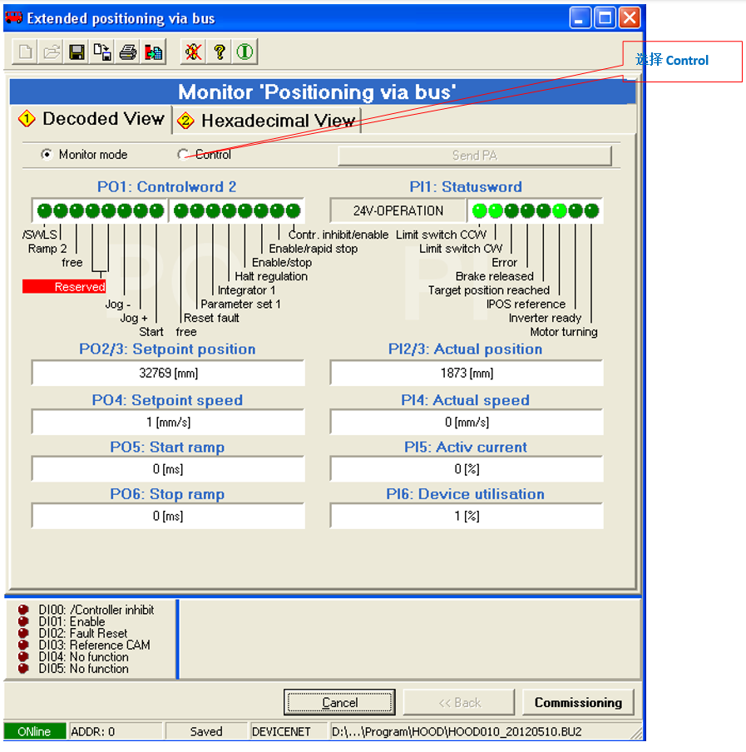Click the crossed-out bug toolbar icon
This screenshot has width=746, height=752.
point(193,52)
